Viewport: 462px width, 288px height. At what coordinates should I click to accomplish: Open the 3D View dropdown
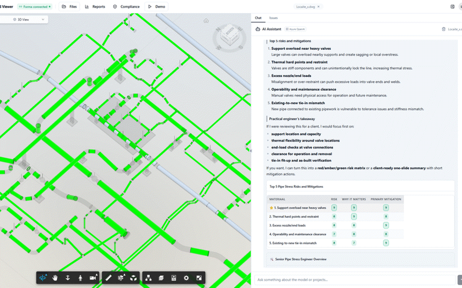tap(24, 19)
